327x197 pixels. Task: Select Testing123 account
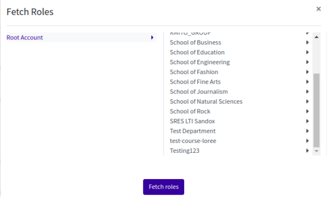coord(184,151)
